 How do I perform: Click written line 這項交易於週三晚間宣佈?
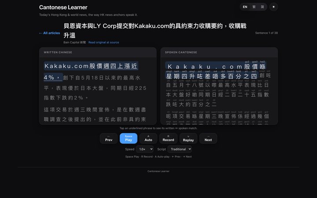coord(77,110)
